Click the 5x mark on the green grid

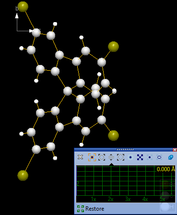pos(163,199)
